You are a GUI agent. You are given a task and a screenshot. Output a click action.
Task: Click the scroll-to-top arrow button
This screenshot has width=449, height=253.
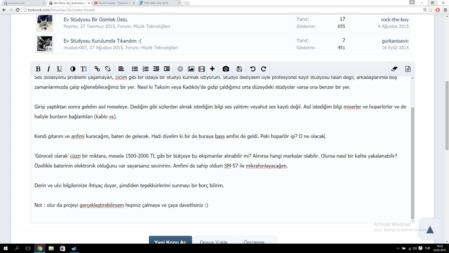tap(430, 229)
